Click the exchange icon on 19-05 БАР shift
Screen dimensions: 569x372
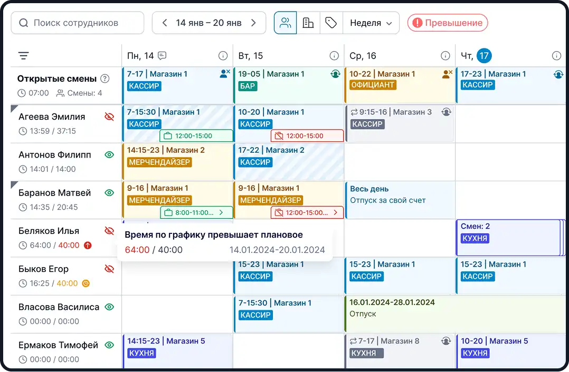tap(335, 74)
